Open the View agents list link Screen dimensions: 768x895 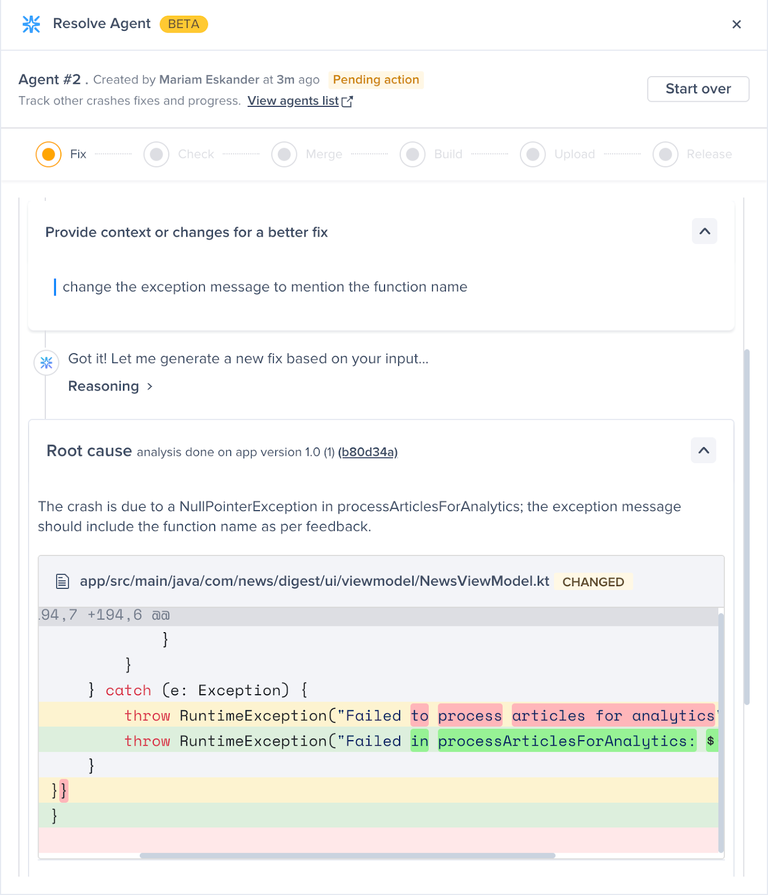(293, 101)
